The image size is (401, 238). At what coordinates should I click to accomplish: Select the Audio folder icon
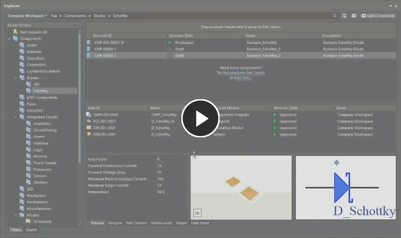(x=22, y=45)
